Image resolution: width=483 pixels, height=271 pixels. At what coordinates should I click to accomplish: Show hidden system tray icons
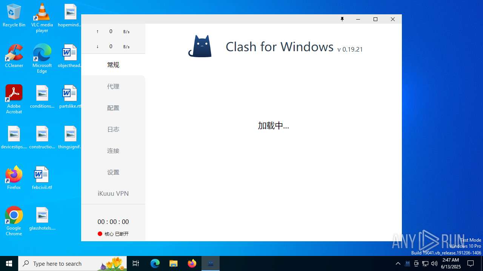(x=398, y=263)
